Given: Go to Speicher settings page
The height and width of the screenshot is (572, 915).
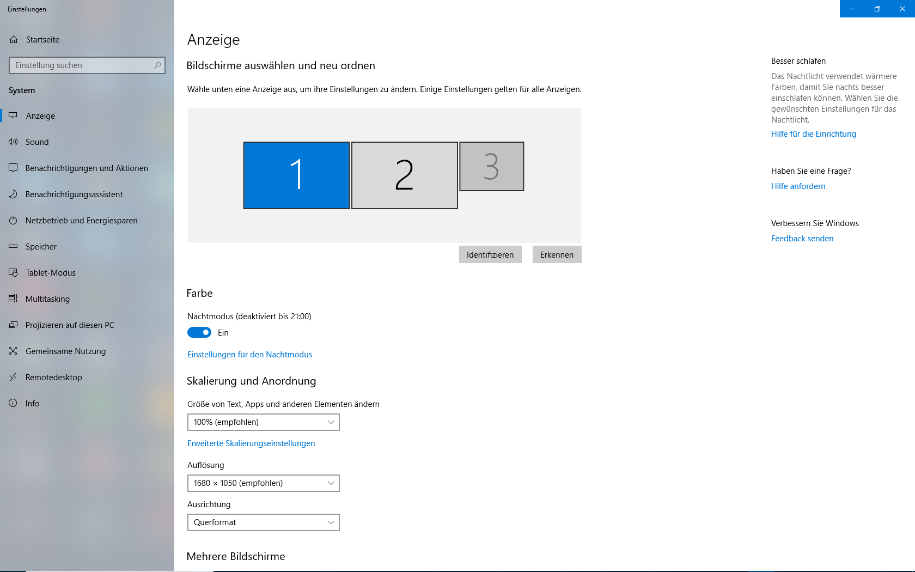Looking at the screenshot, I should (41, 247).
